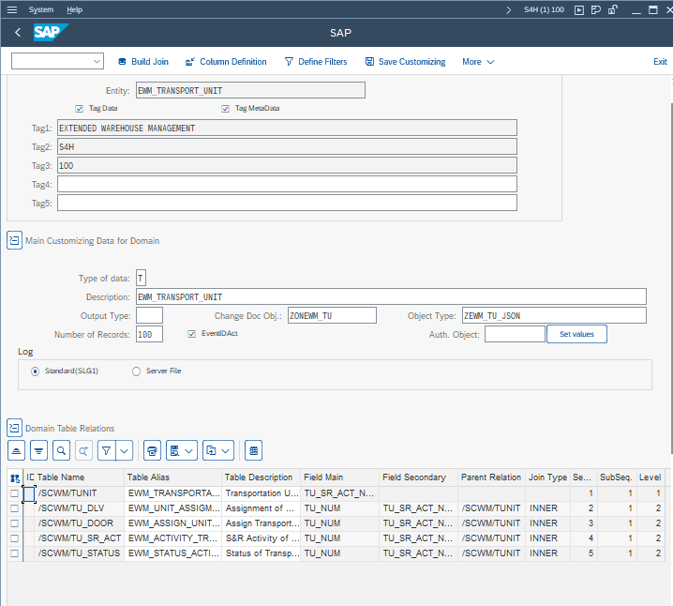Click the Print icon in table toolbar
The height and width of the screenshot is (606, 673).
coord(153,450)
